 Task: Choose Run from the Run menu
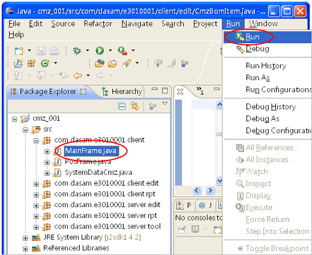pyautogui.click(x=268, y=37)
